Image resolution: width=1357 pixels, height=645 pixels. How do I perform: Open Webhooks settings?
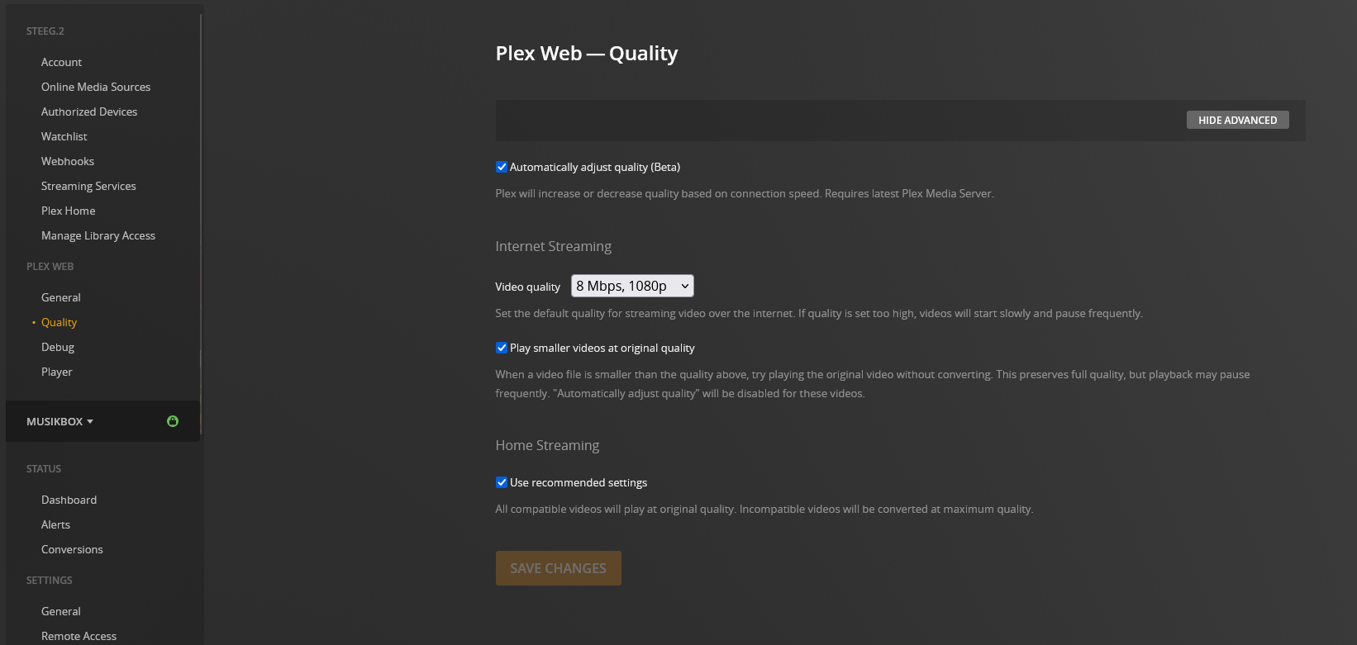pos(68,161)
